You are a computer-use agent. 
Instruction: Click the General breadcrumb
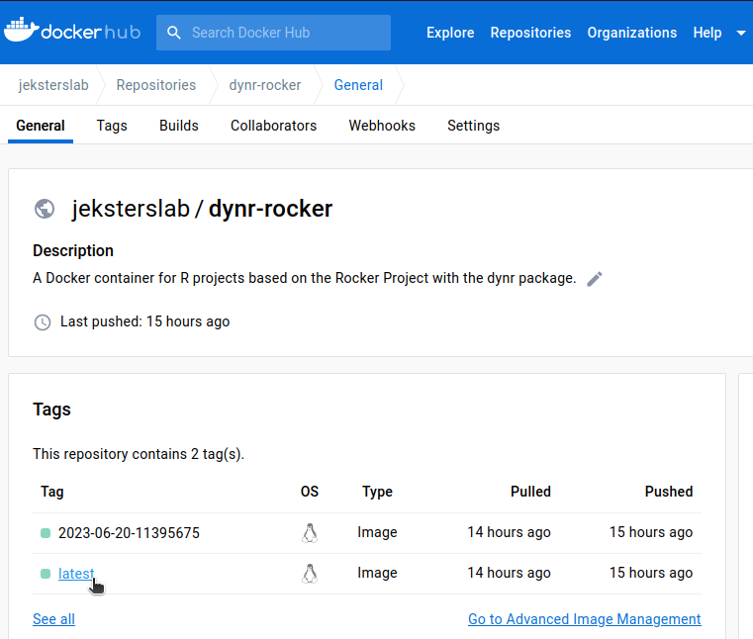coord(358,85)
